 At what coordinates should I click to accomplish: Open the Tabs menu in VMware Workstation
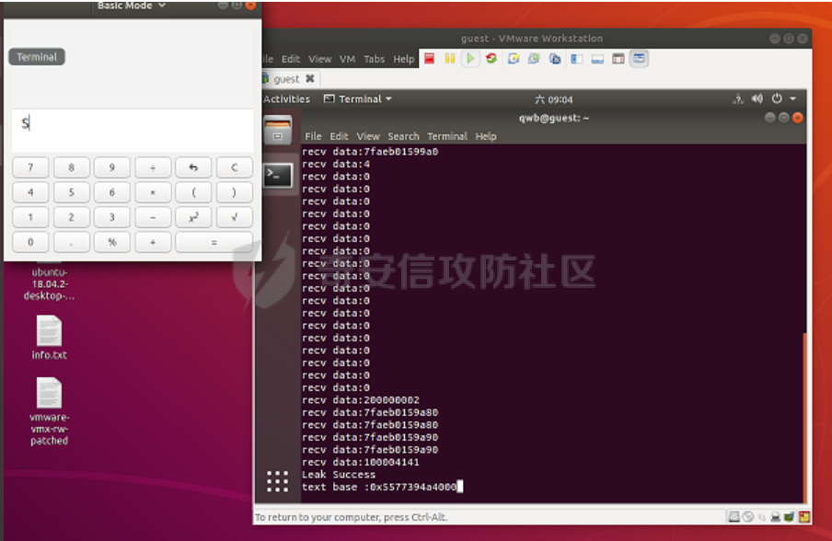tap(374, 60)
